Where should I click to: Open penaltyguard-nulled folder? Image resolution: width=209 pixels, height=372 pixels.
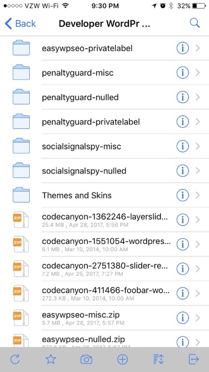click(x=104, y=97)
